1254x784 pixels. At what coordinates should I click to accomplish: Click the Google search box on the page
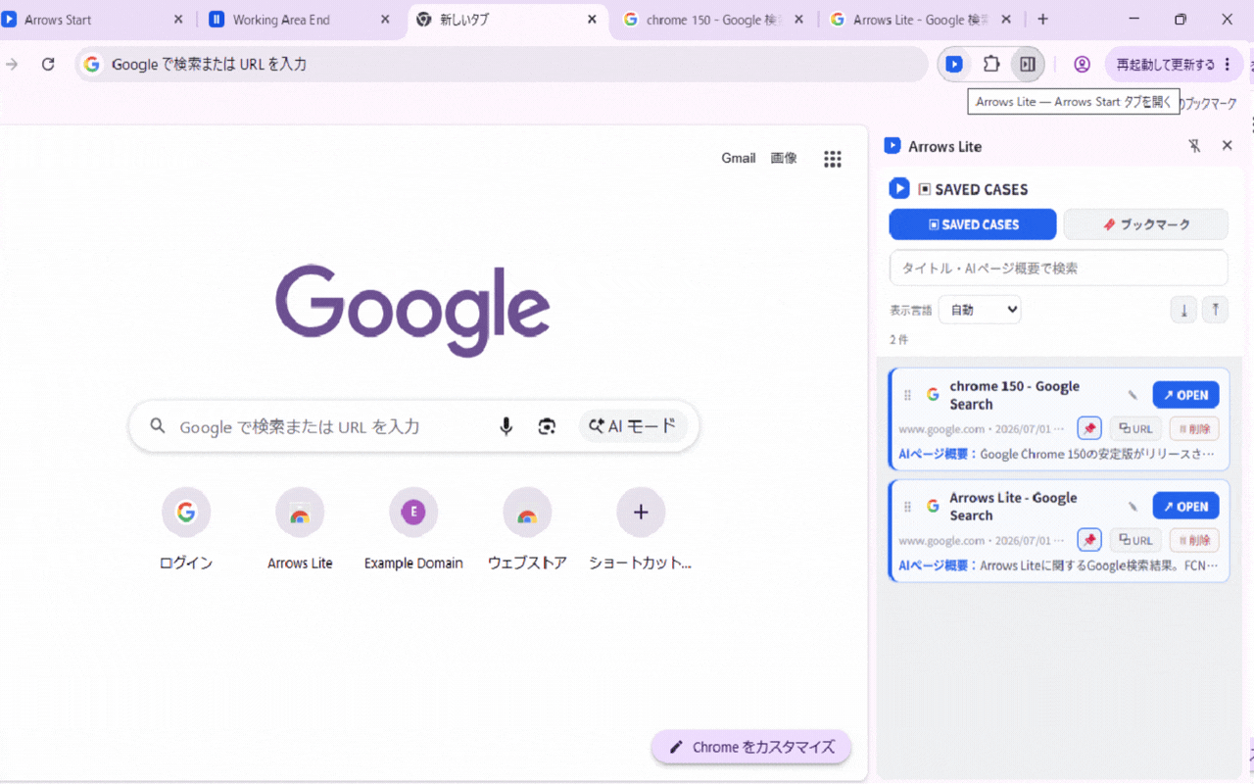tap(413, 426)
